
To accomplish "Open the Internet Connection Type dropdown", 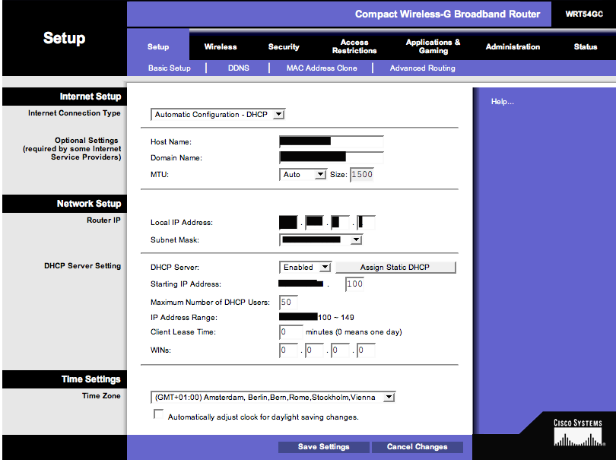I will [x=218, y=115].
